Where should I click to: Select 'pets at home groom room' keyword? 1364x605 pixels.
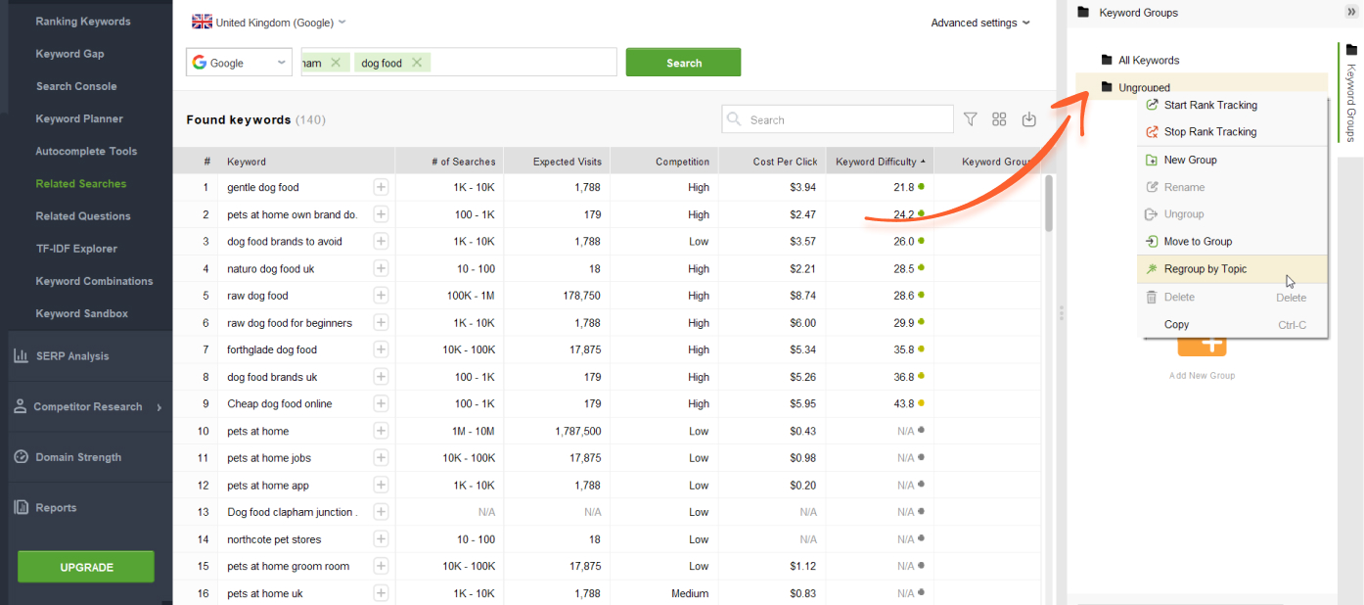click(x=289, y=567)
